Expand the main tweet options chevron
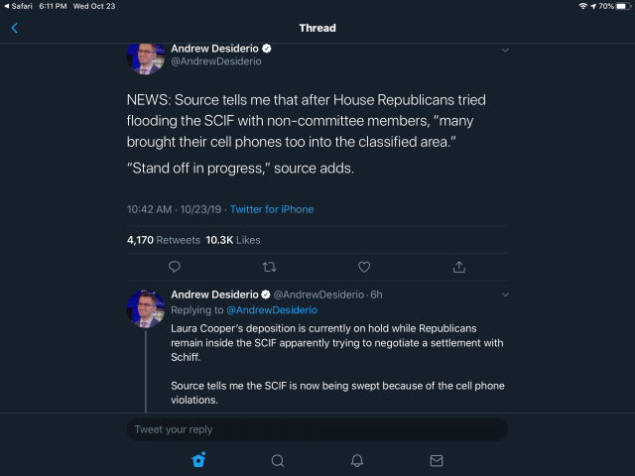This screenshot has height=476, width=635. pyautogui.click(x=505, y=50)
